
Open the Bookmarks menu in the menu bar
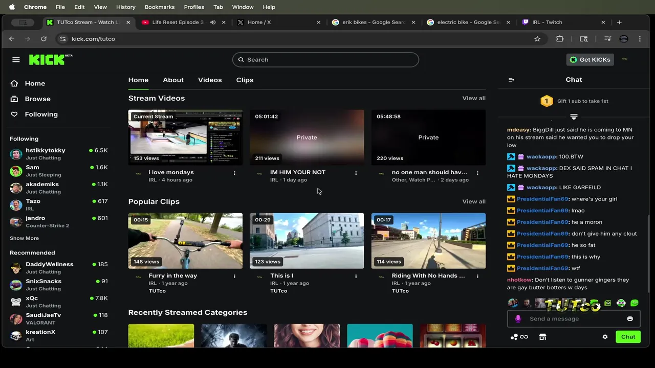[160, 7]
